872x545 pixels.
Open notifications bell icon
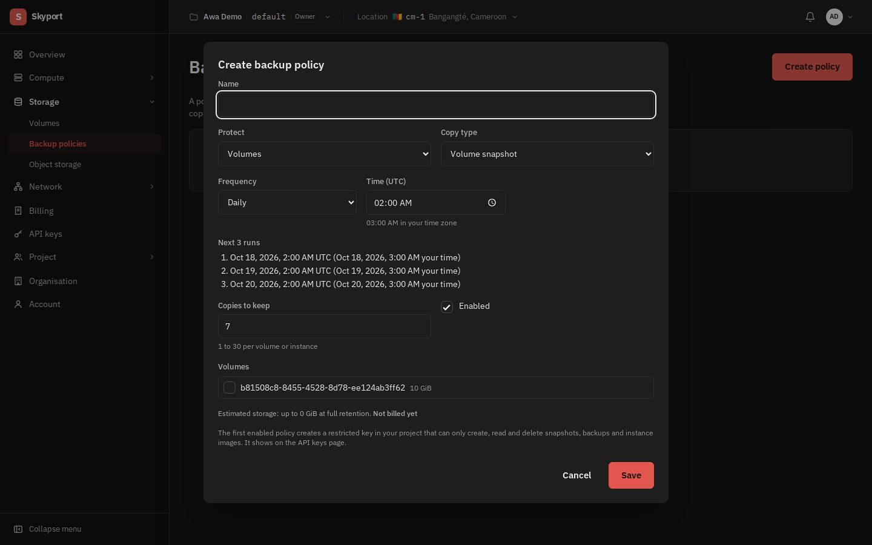click(x=810, y=17)
